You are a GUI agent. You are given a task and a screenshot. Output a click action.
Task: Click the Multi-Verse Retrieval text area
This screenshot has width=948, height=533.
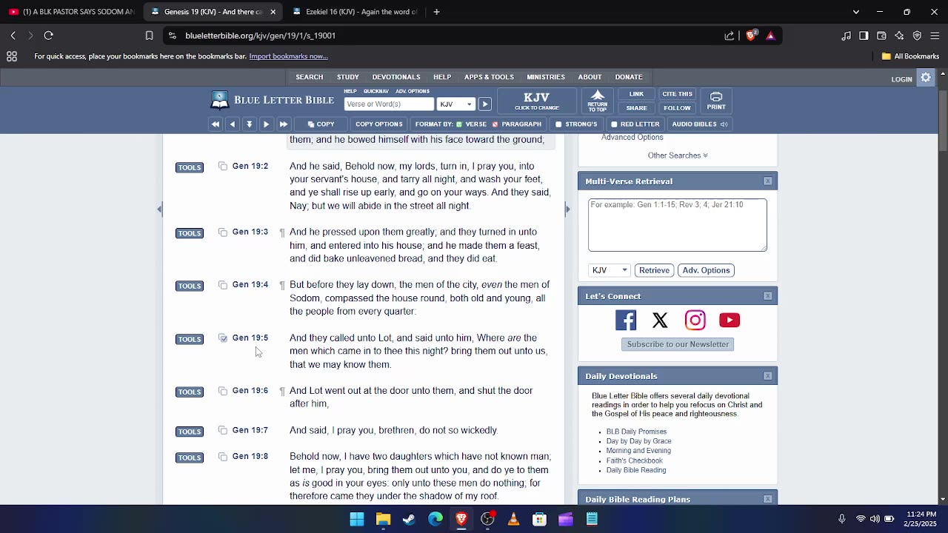[678, 225]
